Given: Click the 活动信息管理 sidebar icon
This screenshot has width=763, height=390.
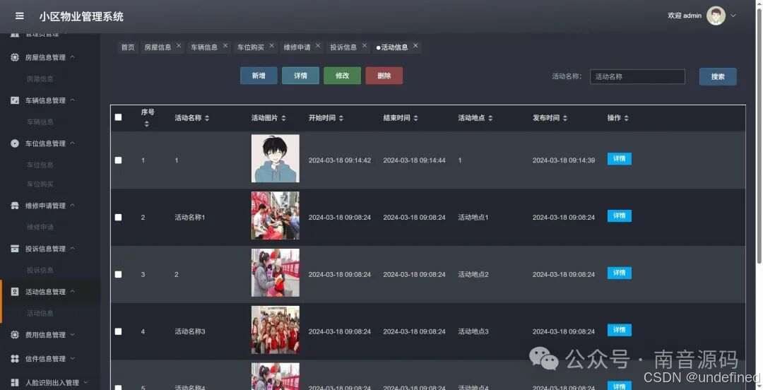Looking at the screenshot, I should 15,292.
